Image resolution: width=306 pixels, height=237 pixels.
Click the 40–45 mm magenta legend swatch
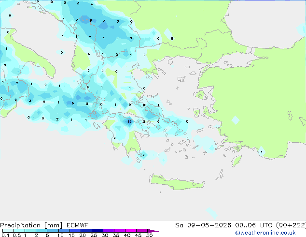(x=131, y=231)
